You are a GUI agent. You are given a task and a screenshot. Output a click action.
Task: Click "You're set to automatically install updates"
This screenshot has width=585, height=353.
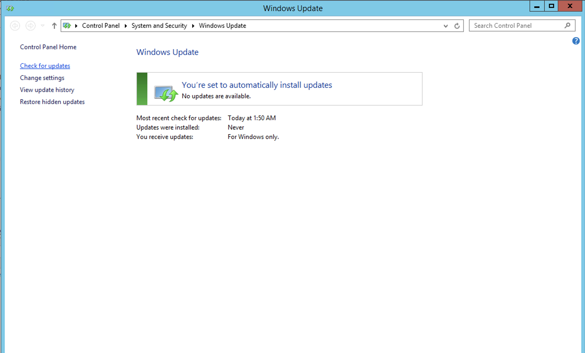coord(257,85)
